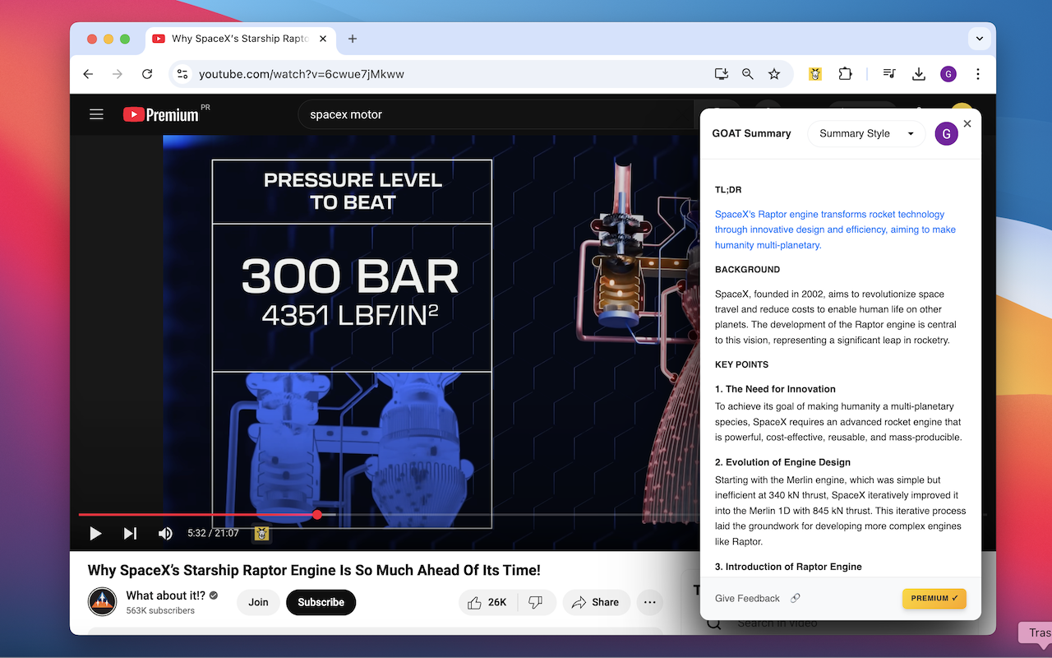The height and width of the screenshot is (658, 1052).
Task: Mute the video volume
Action: coord(165,534)
